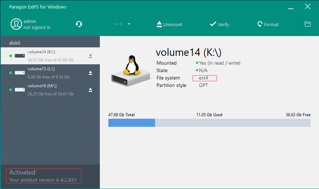
Task: Format the selected volume
Action: coord(268,24)
